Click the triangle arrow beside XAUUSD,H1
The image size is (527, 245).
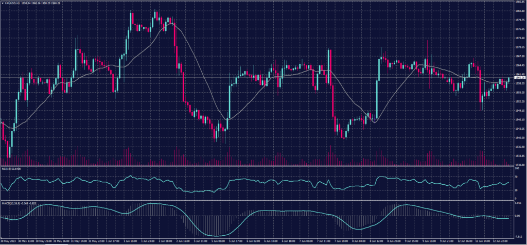click(2, 2)
